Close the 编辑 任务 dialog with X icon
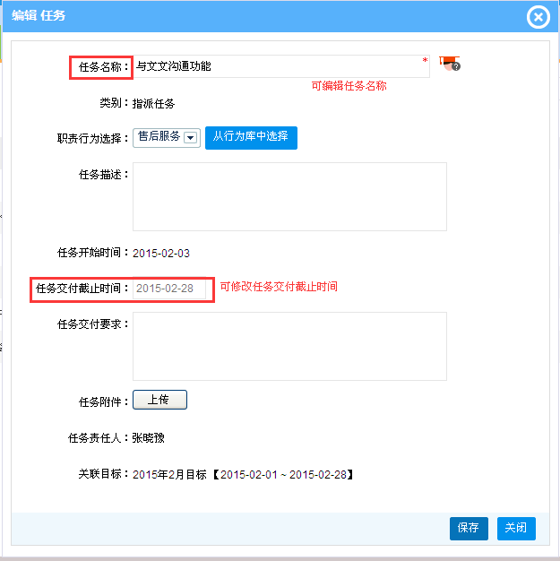 [538, 17]
